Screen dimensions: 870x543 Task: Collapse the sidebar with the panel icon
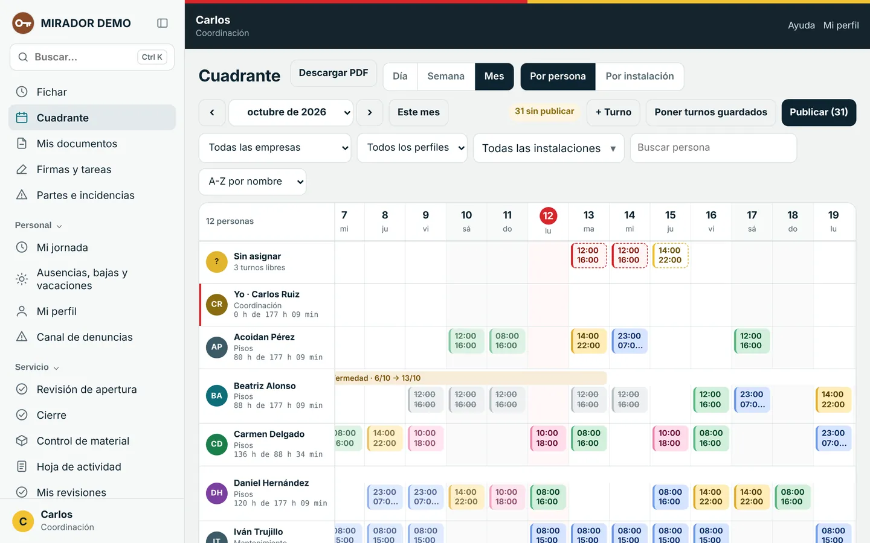tap(162, 23)
